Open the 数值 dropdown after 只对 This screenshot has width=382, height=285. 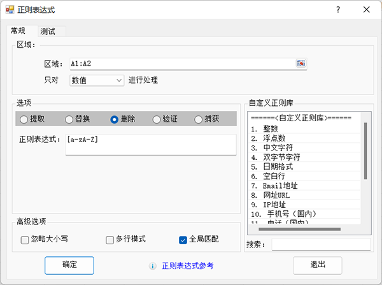point(97,80)
